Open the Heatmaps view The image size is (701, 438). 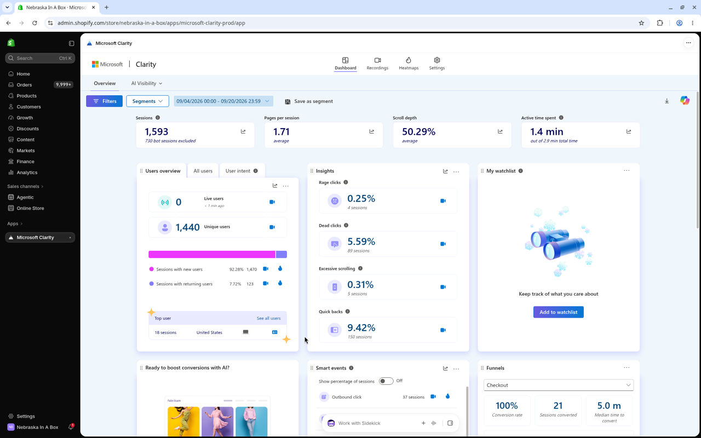(x=409, y=64)
